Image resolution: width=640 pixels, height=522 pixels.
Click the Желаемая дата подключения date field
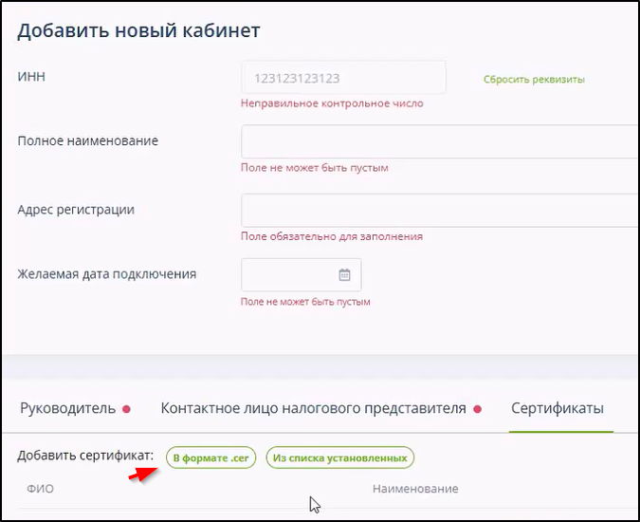[x=289, y=275]
